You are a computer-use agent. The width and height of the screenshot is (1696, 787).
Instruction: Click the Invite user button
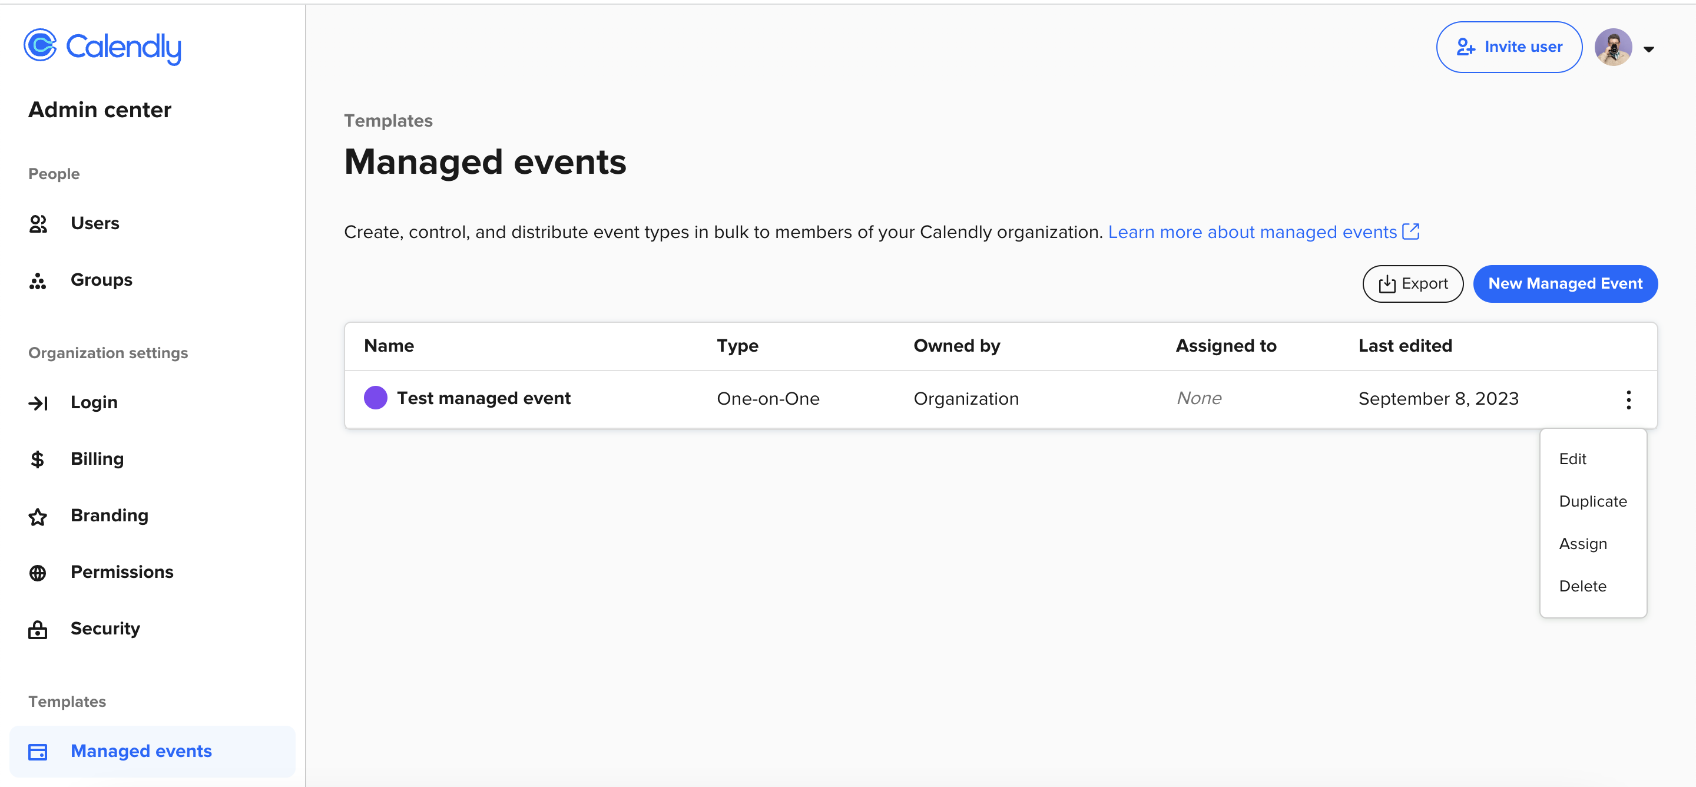1509,47
